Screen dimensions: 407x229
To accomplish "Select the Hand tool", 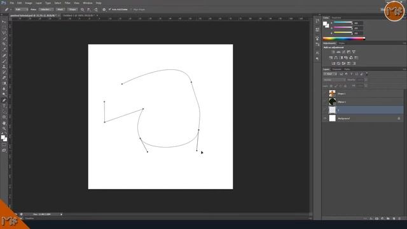I will pyautogui.click(x=4, y=123).
